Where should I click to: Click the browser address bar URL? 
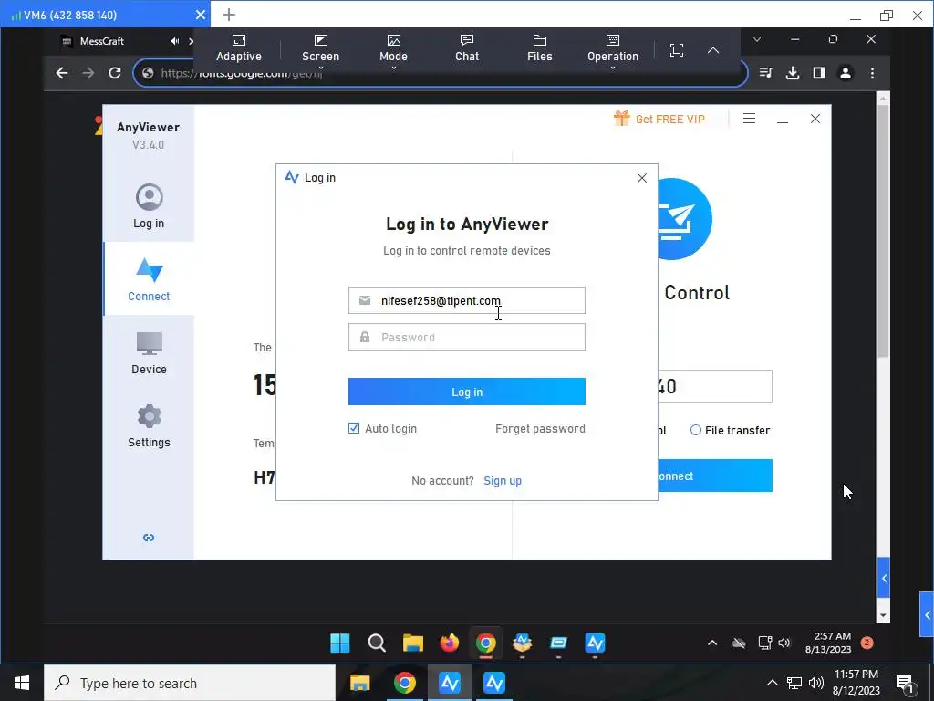pyautogui.click(x=441, y=73)
